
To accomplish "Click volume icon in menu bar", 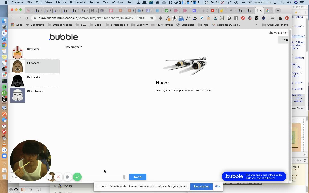I will point(289,2).
